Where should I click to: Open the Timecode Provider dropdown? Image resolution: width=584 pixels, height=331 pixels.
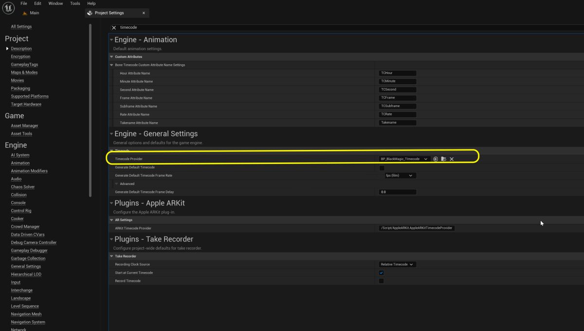pos(404,159)
